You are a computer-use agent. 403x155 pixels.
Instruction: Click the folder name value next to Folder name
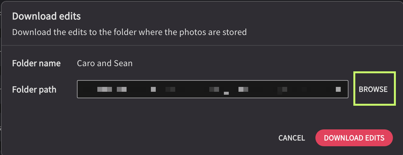[x=104, y=63]
